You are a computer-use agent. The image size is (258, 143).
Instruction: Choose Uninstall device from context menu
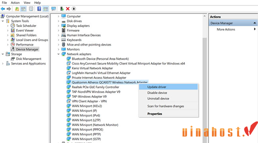(x=168, y=99)
